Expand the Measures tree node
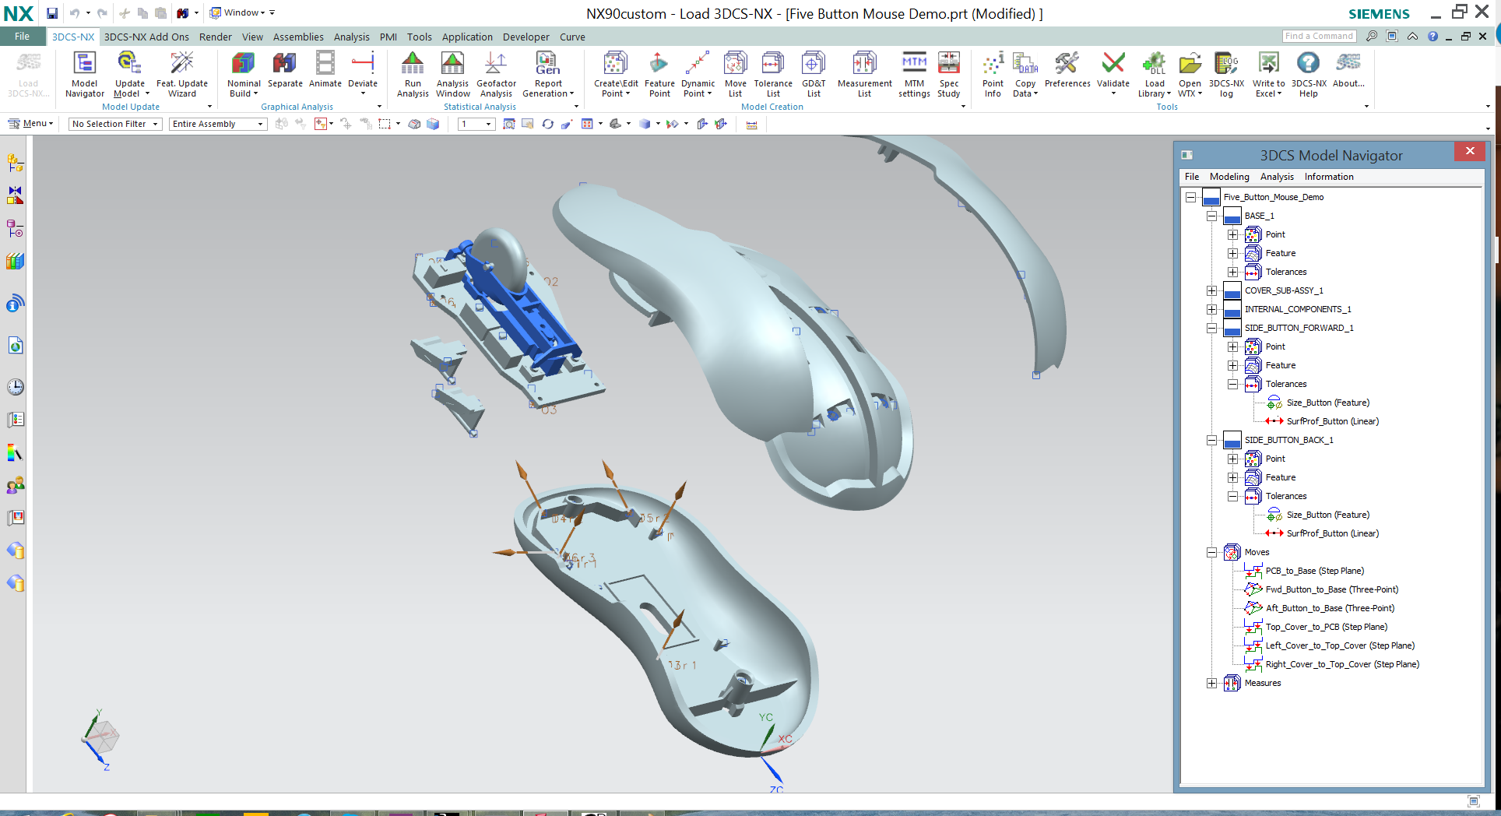Image resolution: width=1501 pixels, height=816 pixels. (1211, 683)
